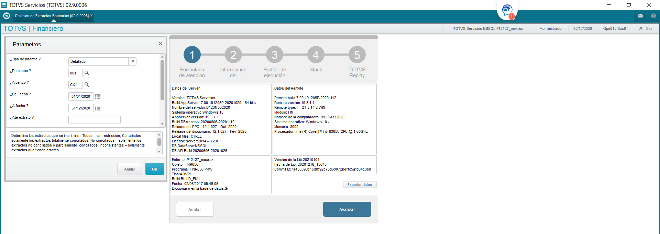Image resolution: width=660 pixels, height=234 pixels.
Task: Click description box scrollbar down arrow
Action: pos(159,151)
